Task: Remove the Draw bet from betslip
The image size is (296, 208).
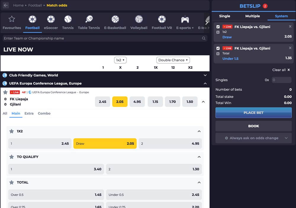Action: tap(290, 27)
